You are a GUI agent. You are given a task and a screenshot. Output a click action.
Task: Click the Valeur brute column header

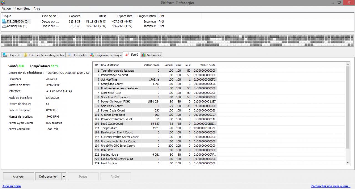205,65
